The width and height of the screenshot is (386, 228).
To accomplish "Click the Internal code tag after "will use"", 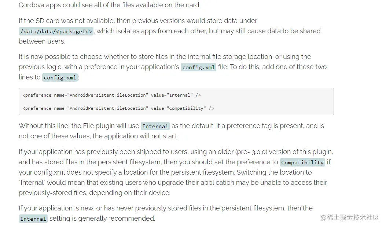I will (x=155, y=126).
